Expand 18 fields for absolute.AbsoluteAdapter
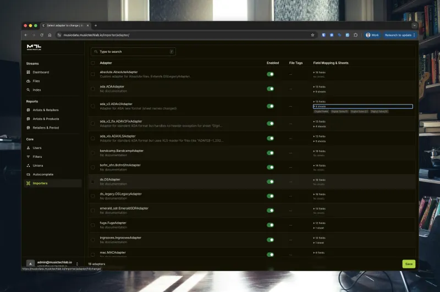Viewport: 440px width, 292px height. coord(320,73)
